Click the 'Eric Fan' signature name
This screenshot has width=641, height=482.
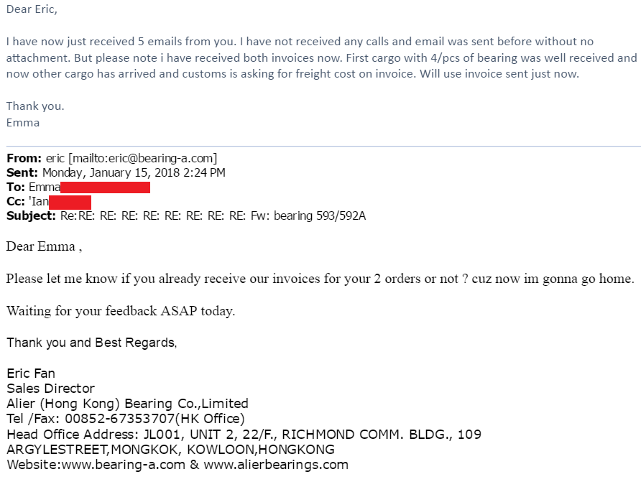tap(31, 374)
